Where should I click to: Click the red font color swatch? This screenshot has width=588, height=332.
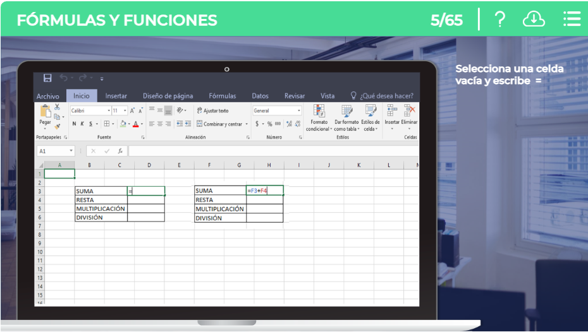click(x=135, y=124)
